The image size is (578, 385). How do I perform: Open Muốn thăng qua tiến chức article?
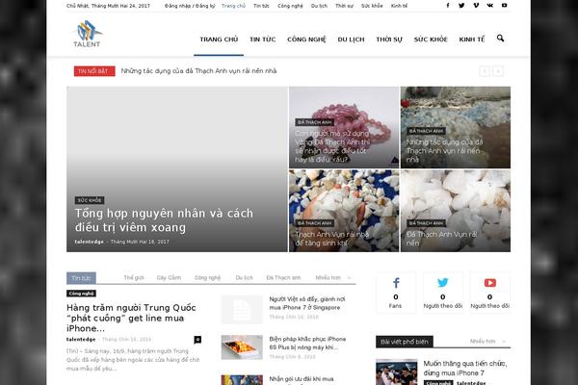pyautogui.click(x=465, y=368)
